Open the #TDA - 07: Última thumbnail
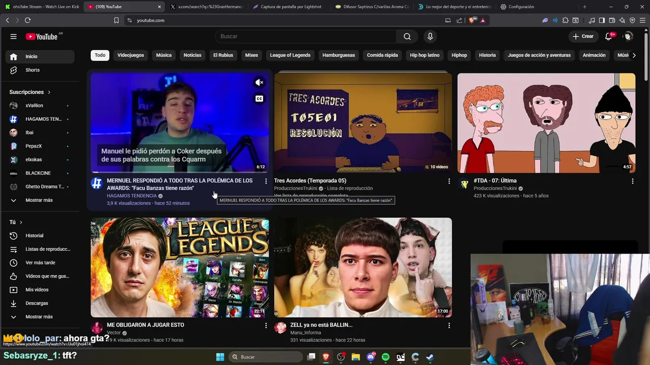Screen dimensions: 650x365 coord(546,123)
